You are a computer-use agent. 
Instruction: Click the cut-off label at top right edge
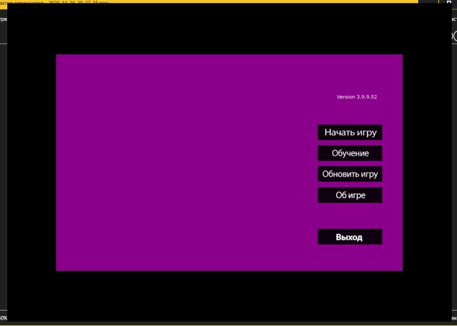point(454,19)
